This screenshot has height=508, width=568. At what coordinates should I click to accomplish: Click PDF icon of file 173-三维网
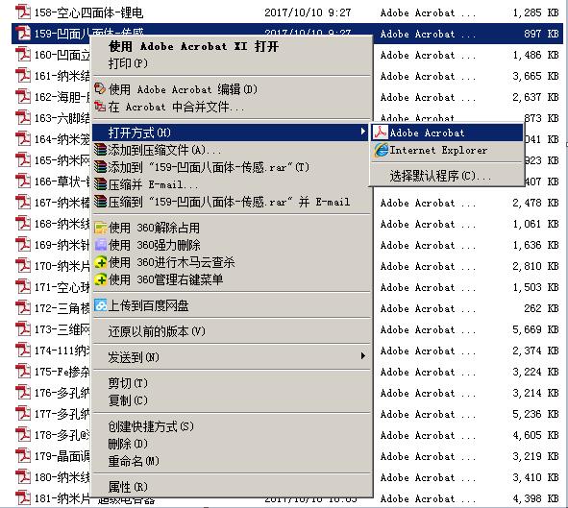23,328
